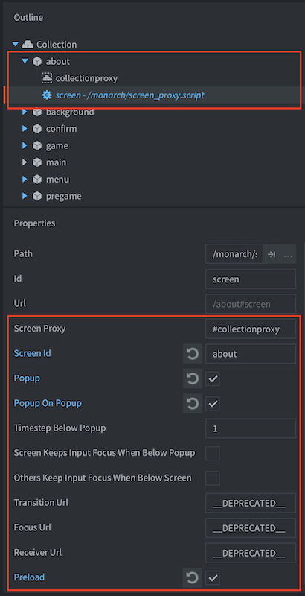The height and width of the screenshot is (596, 305).
Task: Select the menu item in Outline
Action: 58,179
